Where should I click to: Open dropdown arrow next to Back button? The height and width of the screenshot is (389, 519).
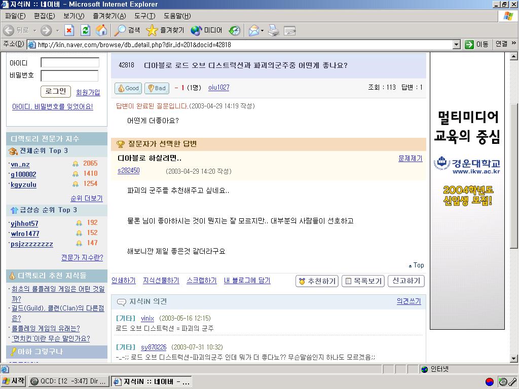pos(35,30)
